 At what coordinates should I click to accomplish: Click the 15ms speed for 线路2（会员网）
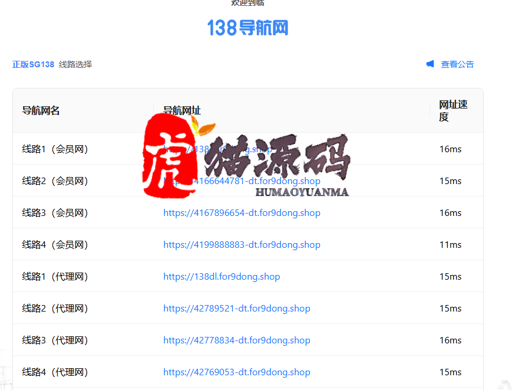(x=450, y=181)
